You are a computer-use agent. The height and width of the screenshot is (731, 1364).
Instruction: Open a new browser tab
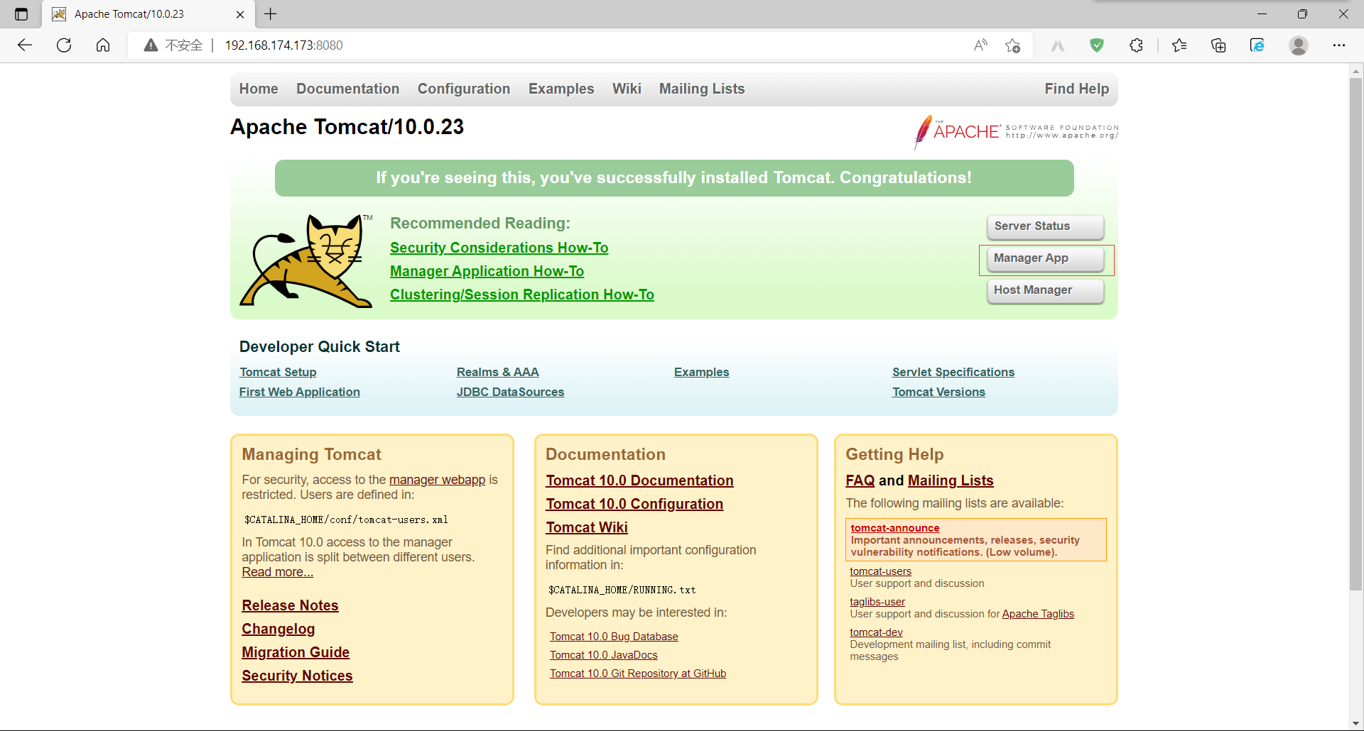[271, 14]
